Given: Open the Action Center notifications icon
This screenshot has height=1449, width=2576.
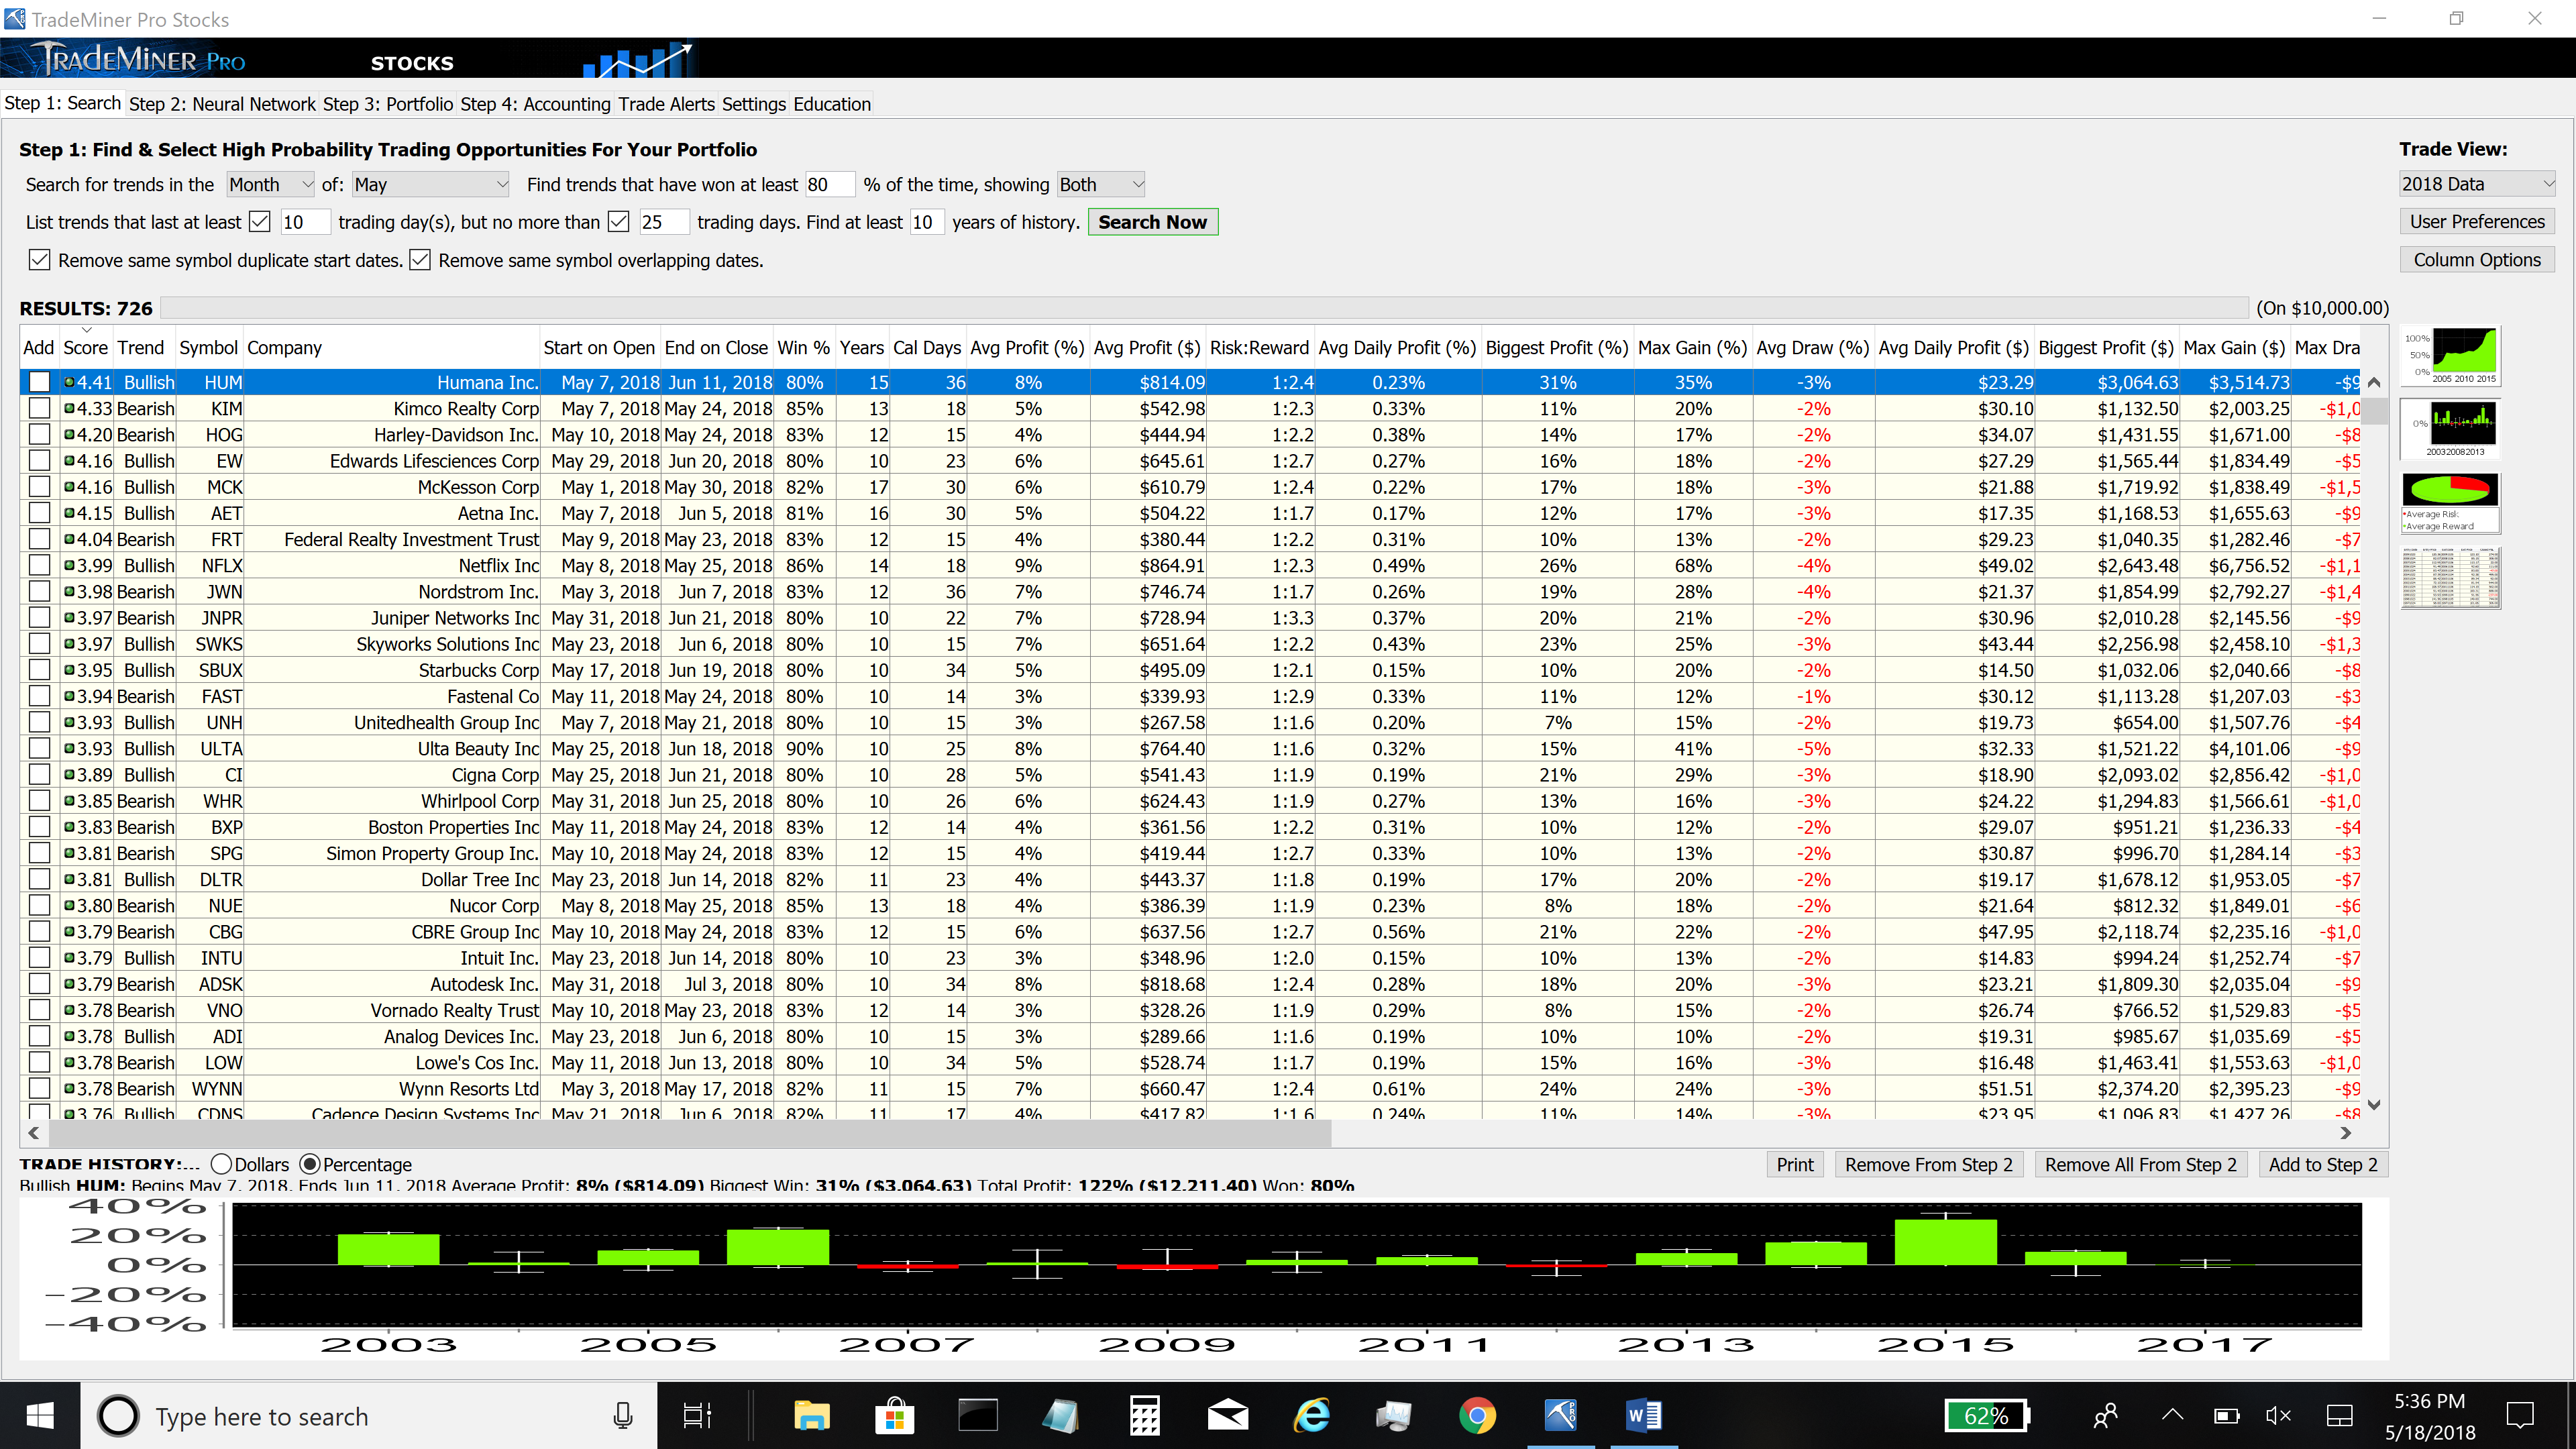Looking at the screenshot, I should coord(2520,1416).
